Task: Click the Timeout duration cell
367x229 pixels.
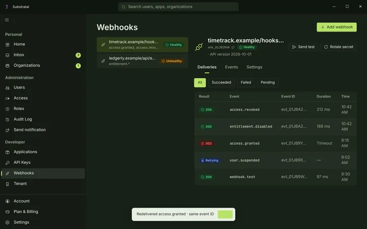Action: 324,143
